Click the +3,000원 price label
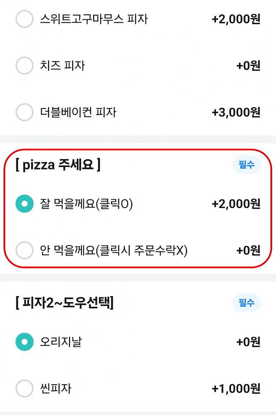Viewport: 276px width, 415px height. 236,112
